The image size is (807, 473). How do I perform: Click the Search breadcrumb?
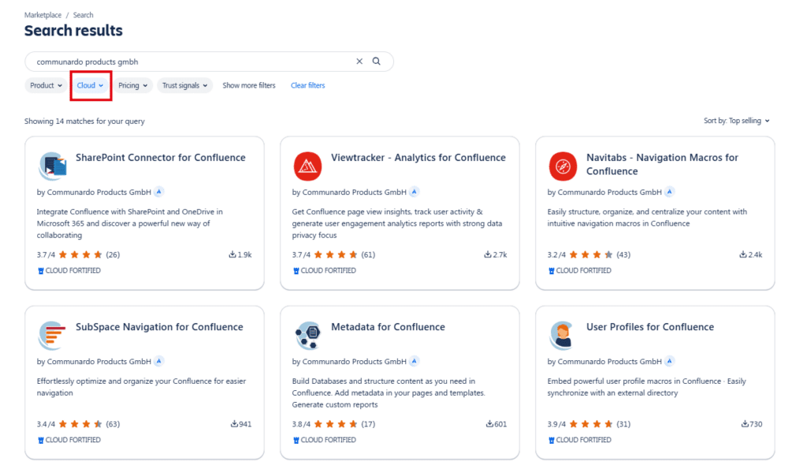pyautogui.click(x=83, y=15)
